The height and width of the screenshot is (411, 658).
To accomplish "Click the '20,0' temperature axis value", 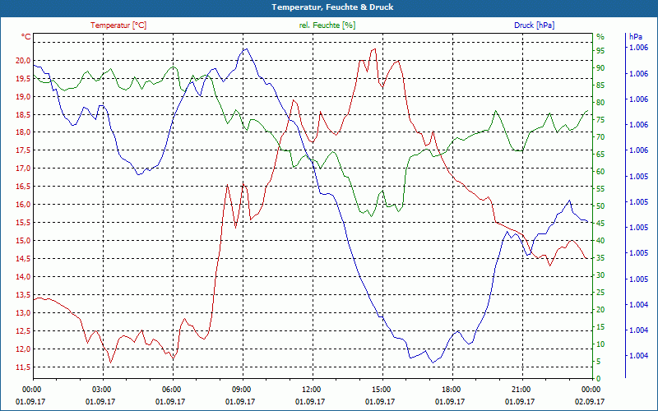I will (x=23, y=60).
